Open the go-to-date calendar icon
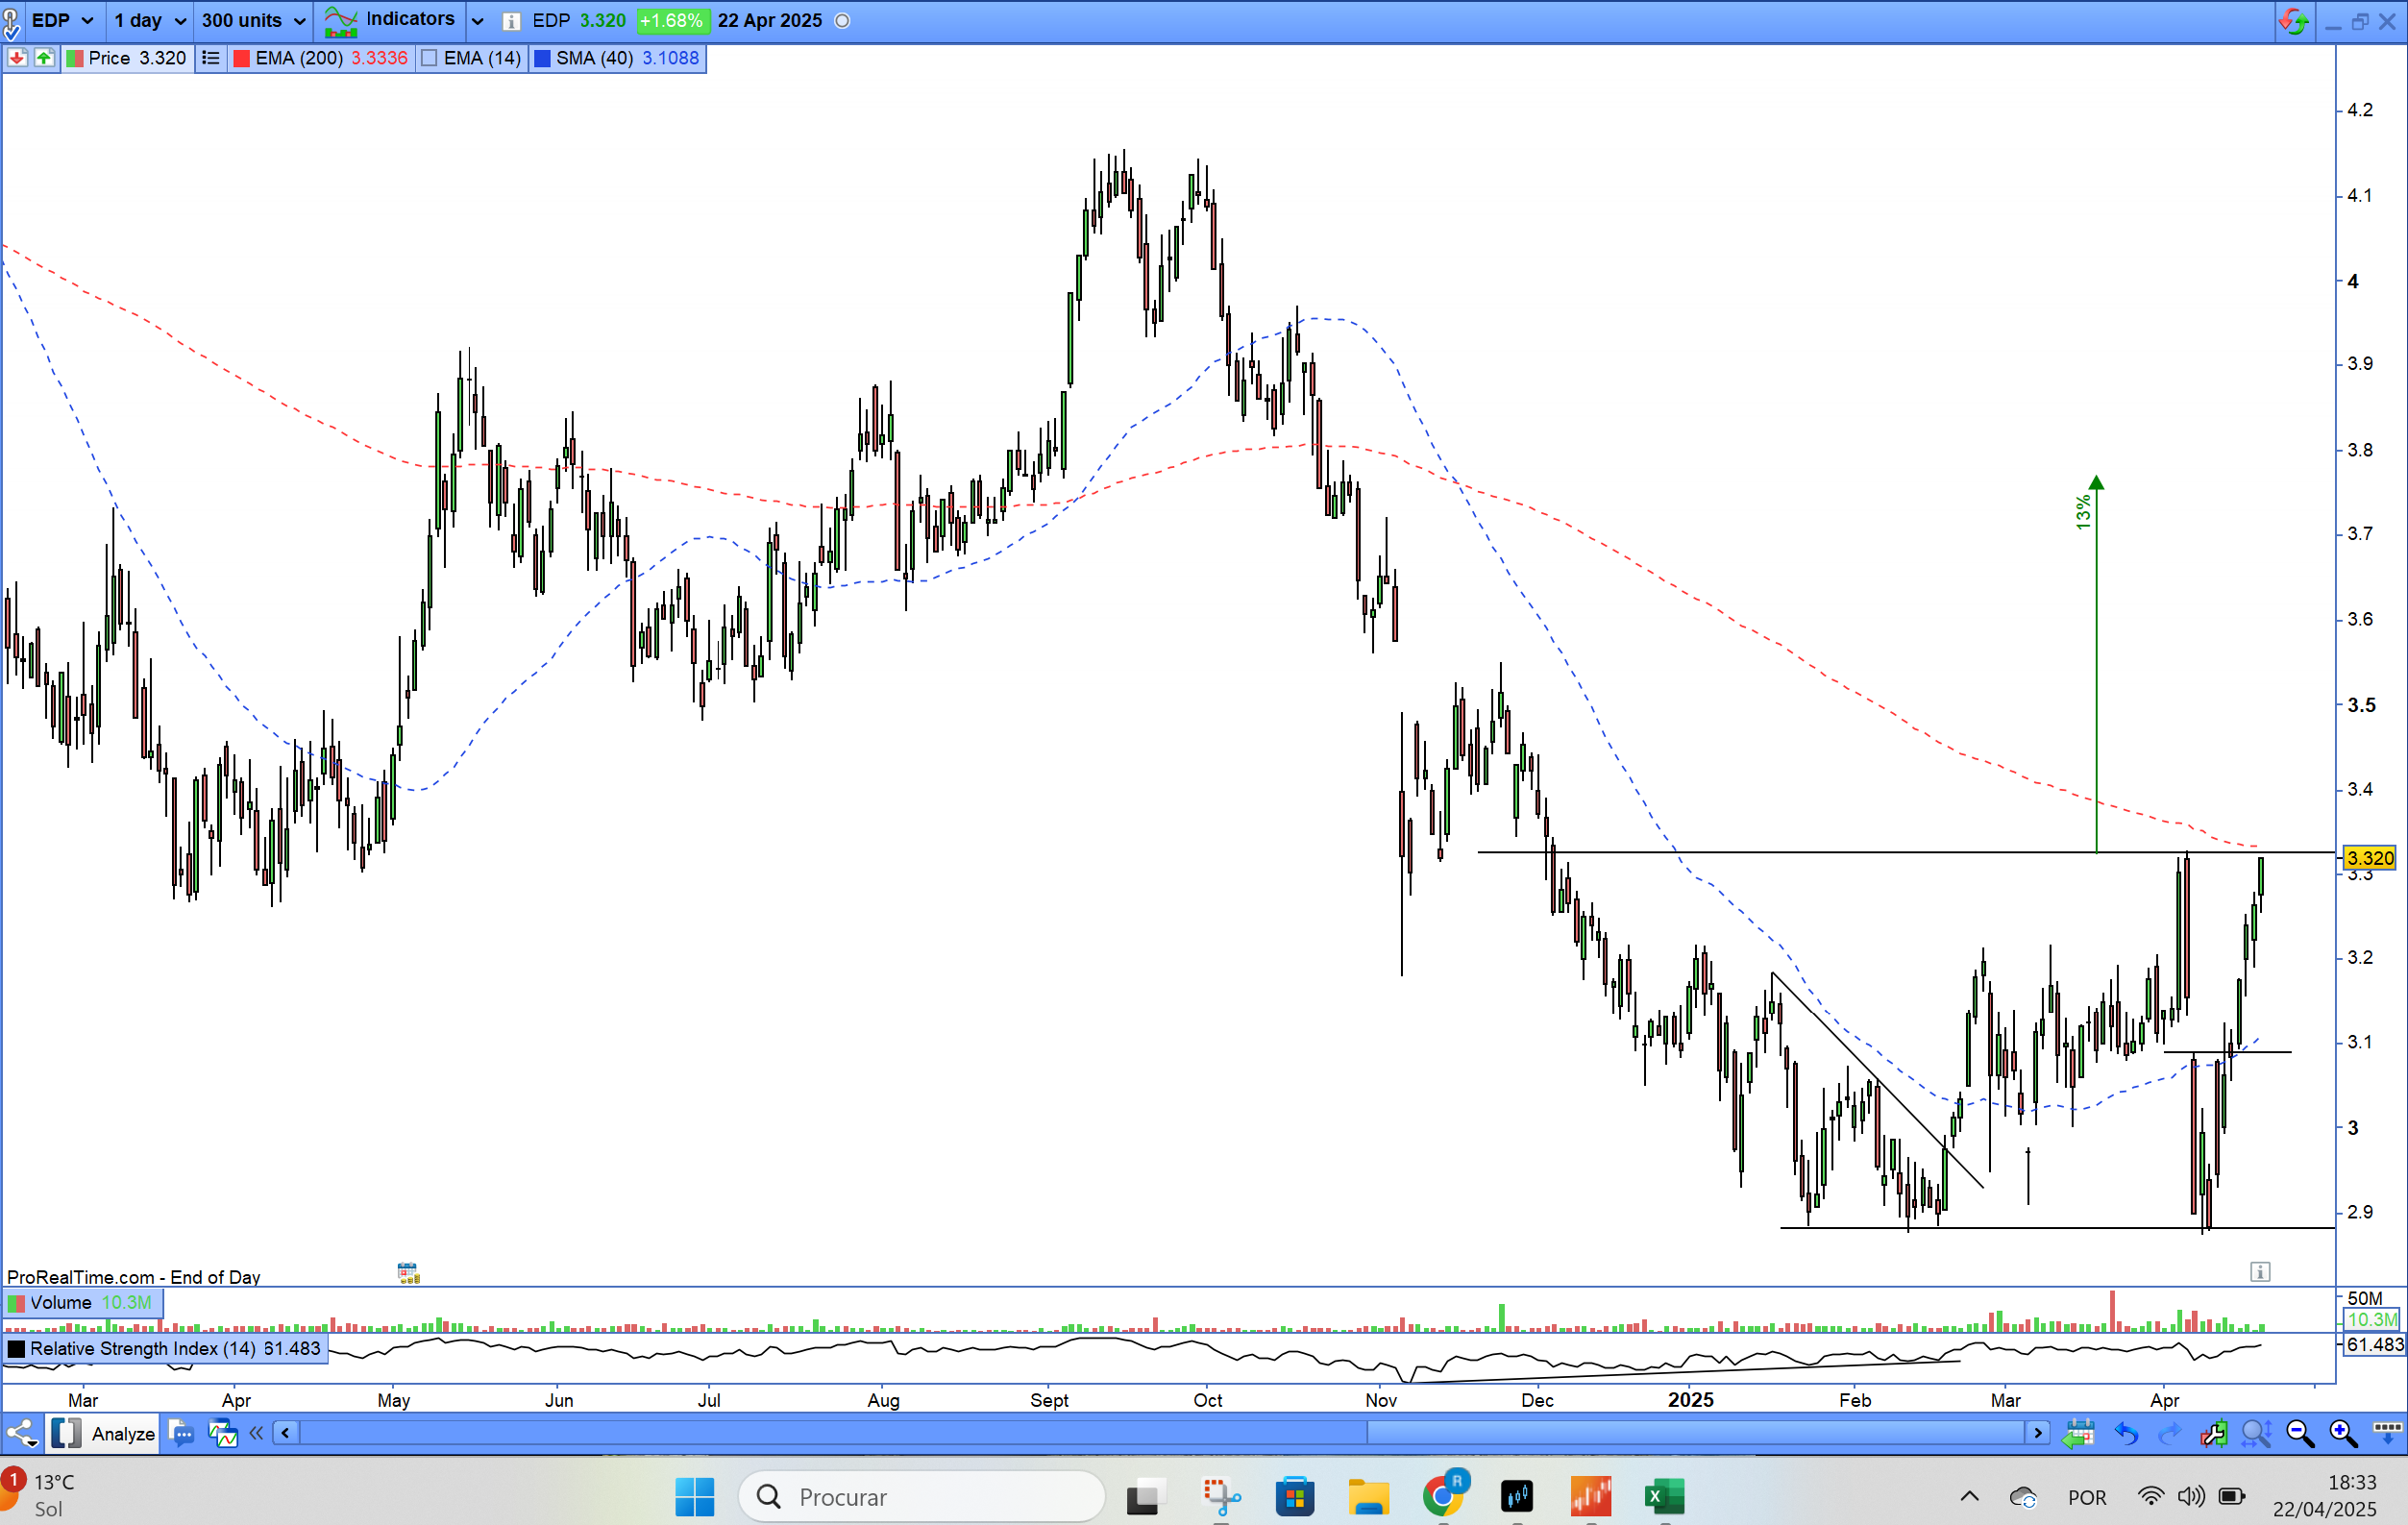This screenshot has height=1525, width=2408. tap(2078, 1434)
